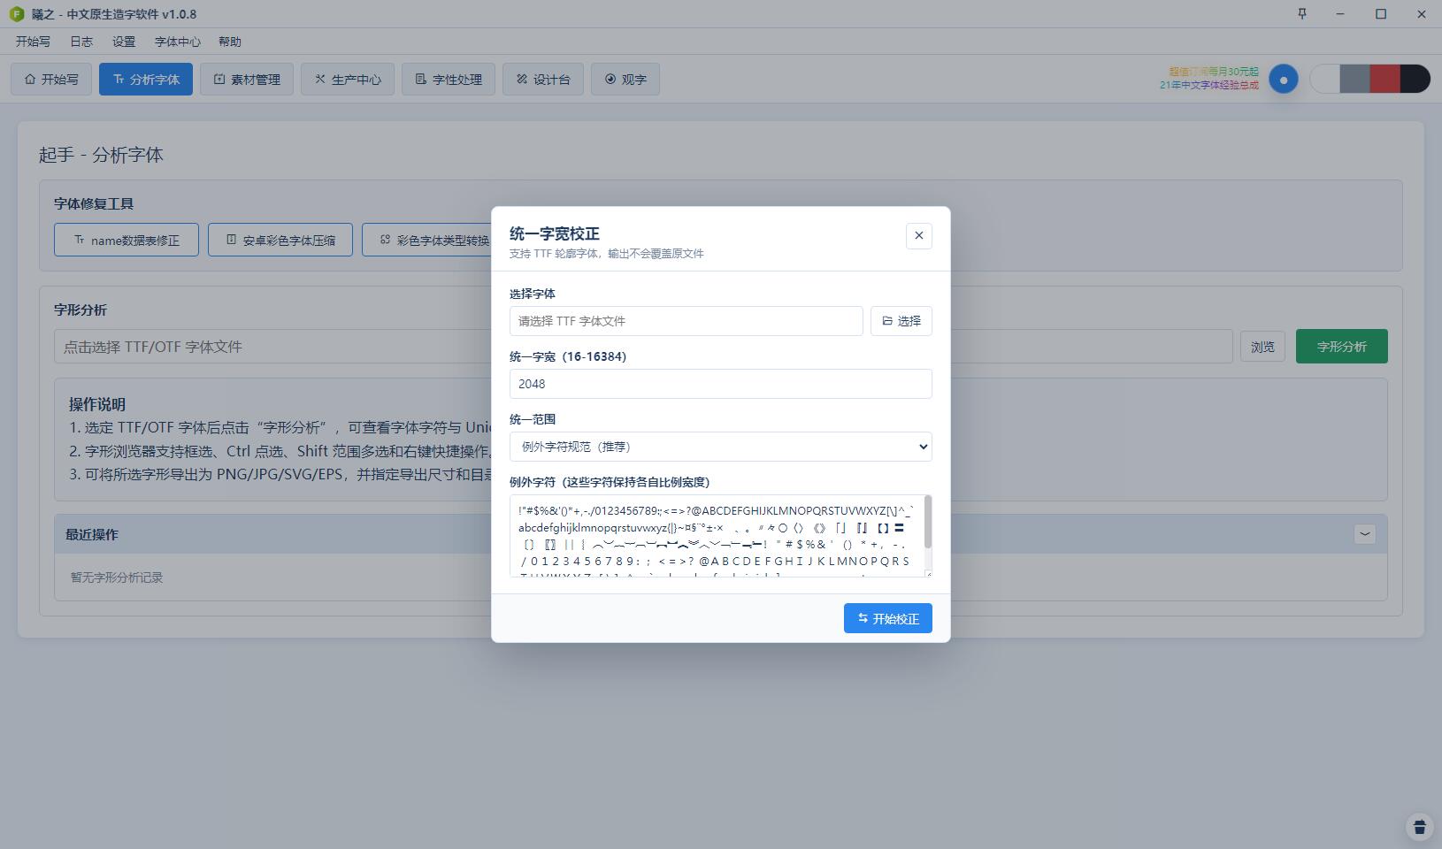1442x849 pixels.
Task: Open the 字体中心 menu
Action: tap(177, 42)
